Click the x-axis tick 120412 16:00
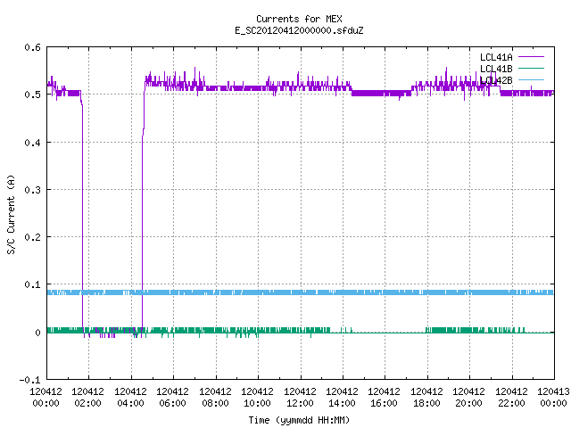Screen dimensions: 571x428 coord(384,398)
